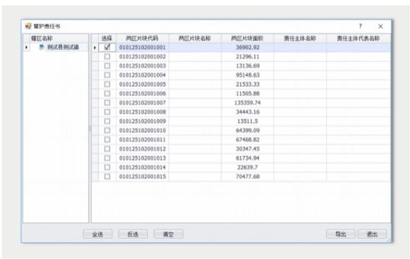The height and width of the screenshot is (259, 410).
Task: Click area value 64399.09
Action: pos(248,131)
